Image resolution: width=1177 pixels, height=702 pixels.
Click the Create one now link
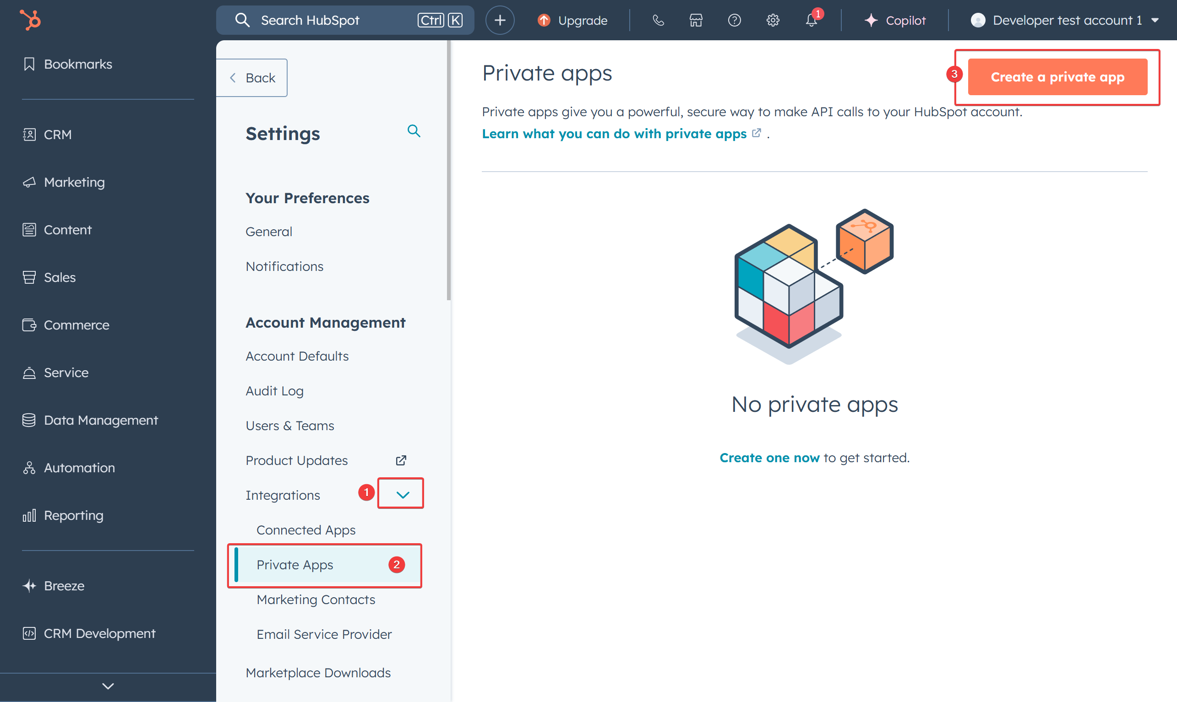pyautogui.click(x=769, y=458)
